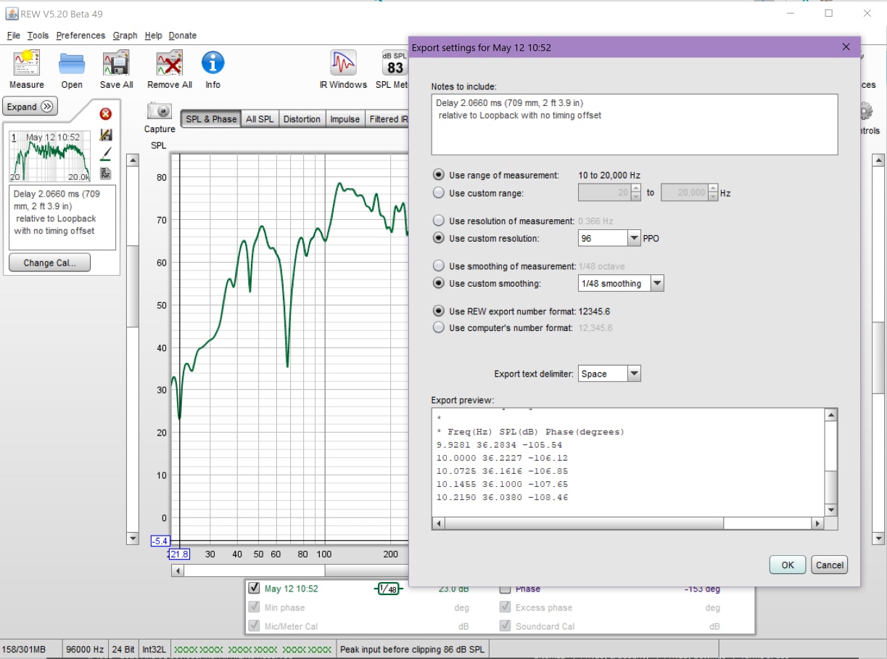887x659 pixels.
Task: Select the May 12 10:52 measurement thumbnail
Action: 50,155
